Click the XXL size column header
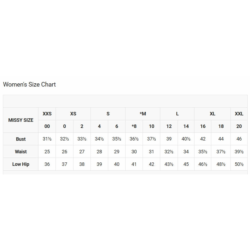Screen dimensions: 250x250 [239, 114]
